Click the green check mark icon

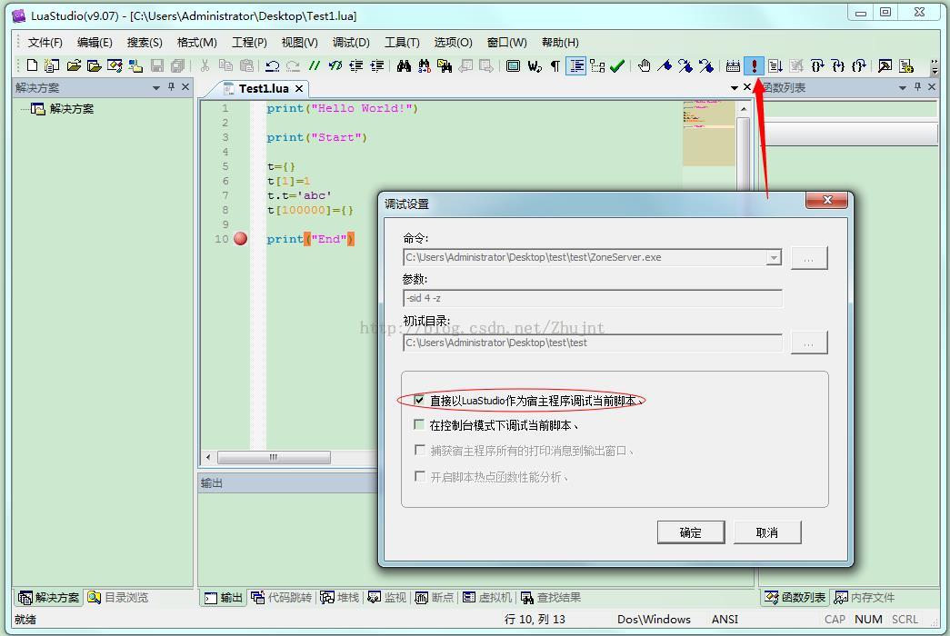click(617, 65)
